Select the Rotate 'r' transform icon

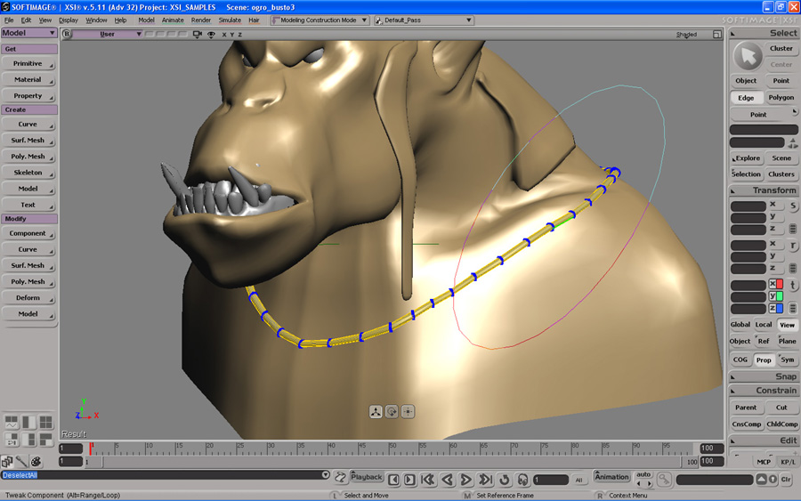tap(794, 246)
